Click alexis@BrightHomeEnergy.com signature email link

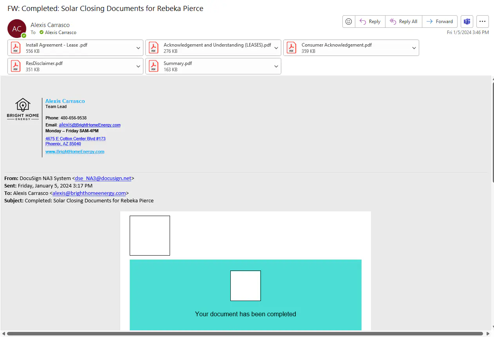(90, 125)
